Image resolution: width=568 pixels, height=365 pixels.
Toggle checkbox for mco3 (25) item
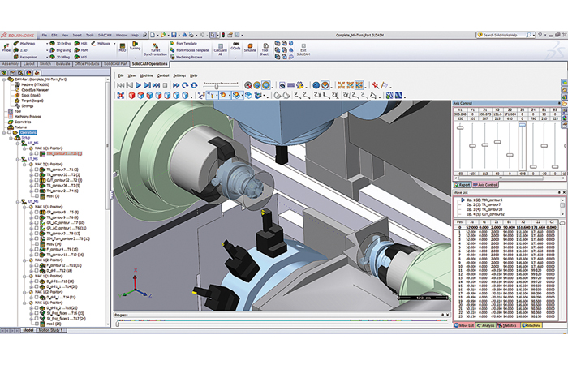pyautogui.click(x=37, y=324)
